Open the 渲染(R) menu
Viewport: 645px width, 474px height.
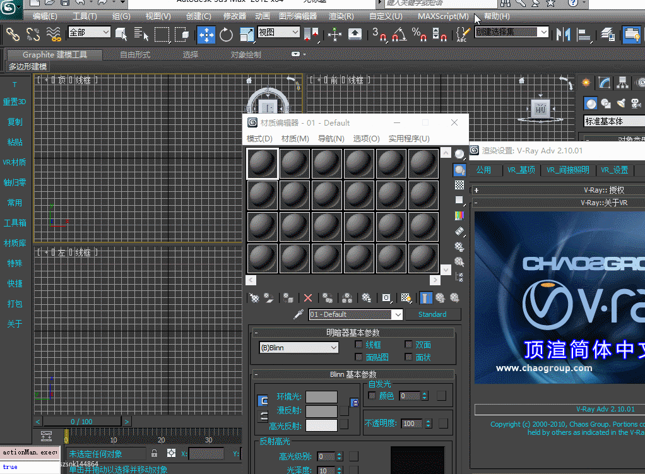click(x=341, y=16)
